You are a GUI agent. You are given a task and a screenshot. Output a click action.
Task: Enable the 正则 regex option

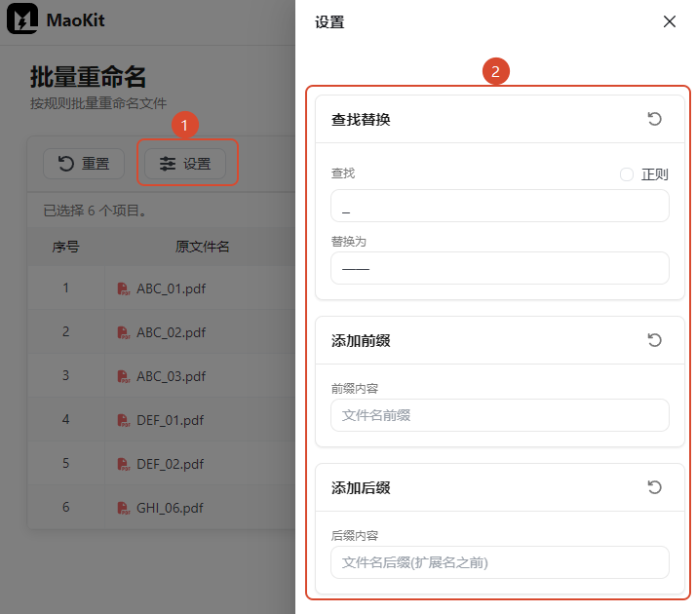pyautogui.click(x=627, y=174)
